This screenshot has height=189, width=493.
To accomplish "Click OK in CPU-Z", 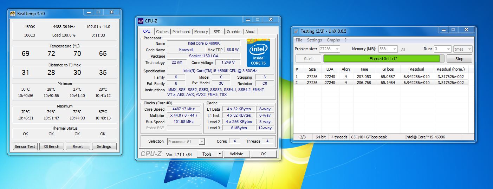I will click(x=264, y=154).
